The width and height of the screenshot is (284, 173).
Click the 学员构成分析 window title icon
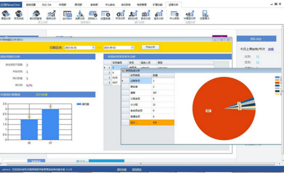(123, 71)
